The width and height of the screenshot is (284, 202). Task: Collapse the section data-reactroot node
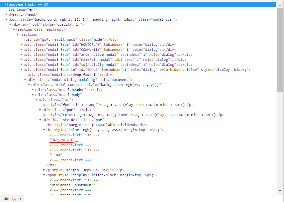click(x=14, y=29)
